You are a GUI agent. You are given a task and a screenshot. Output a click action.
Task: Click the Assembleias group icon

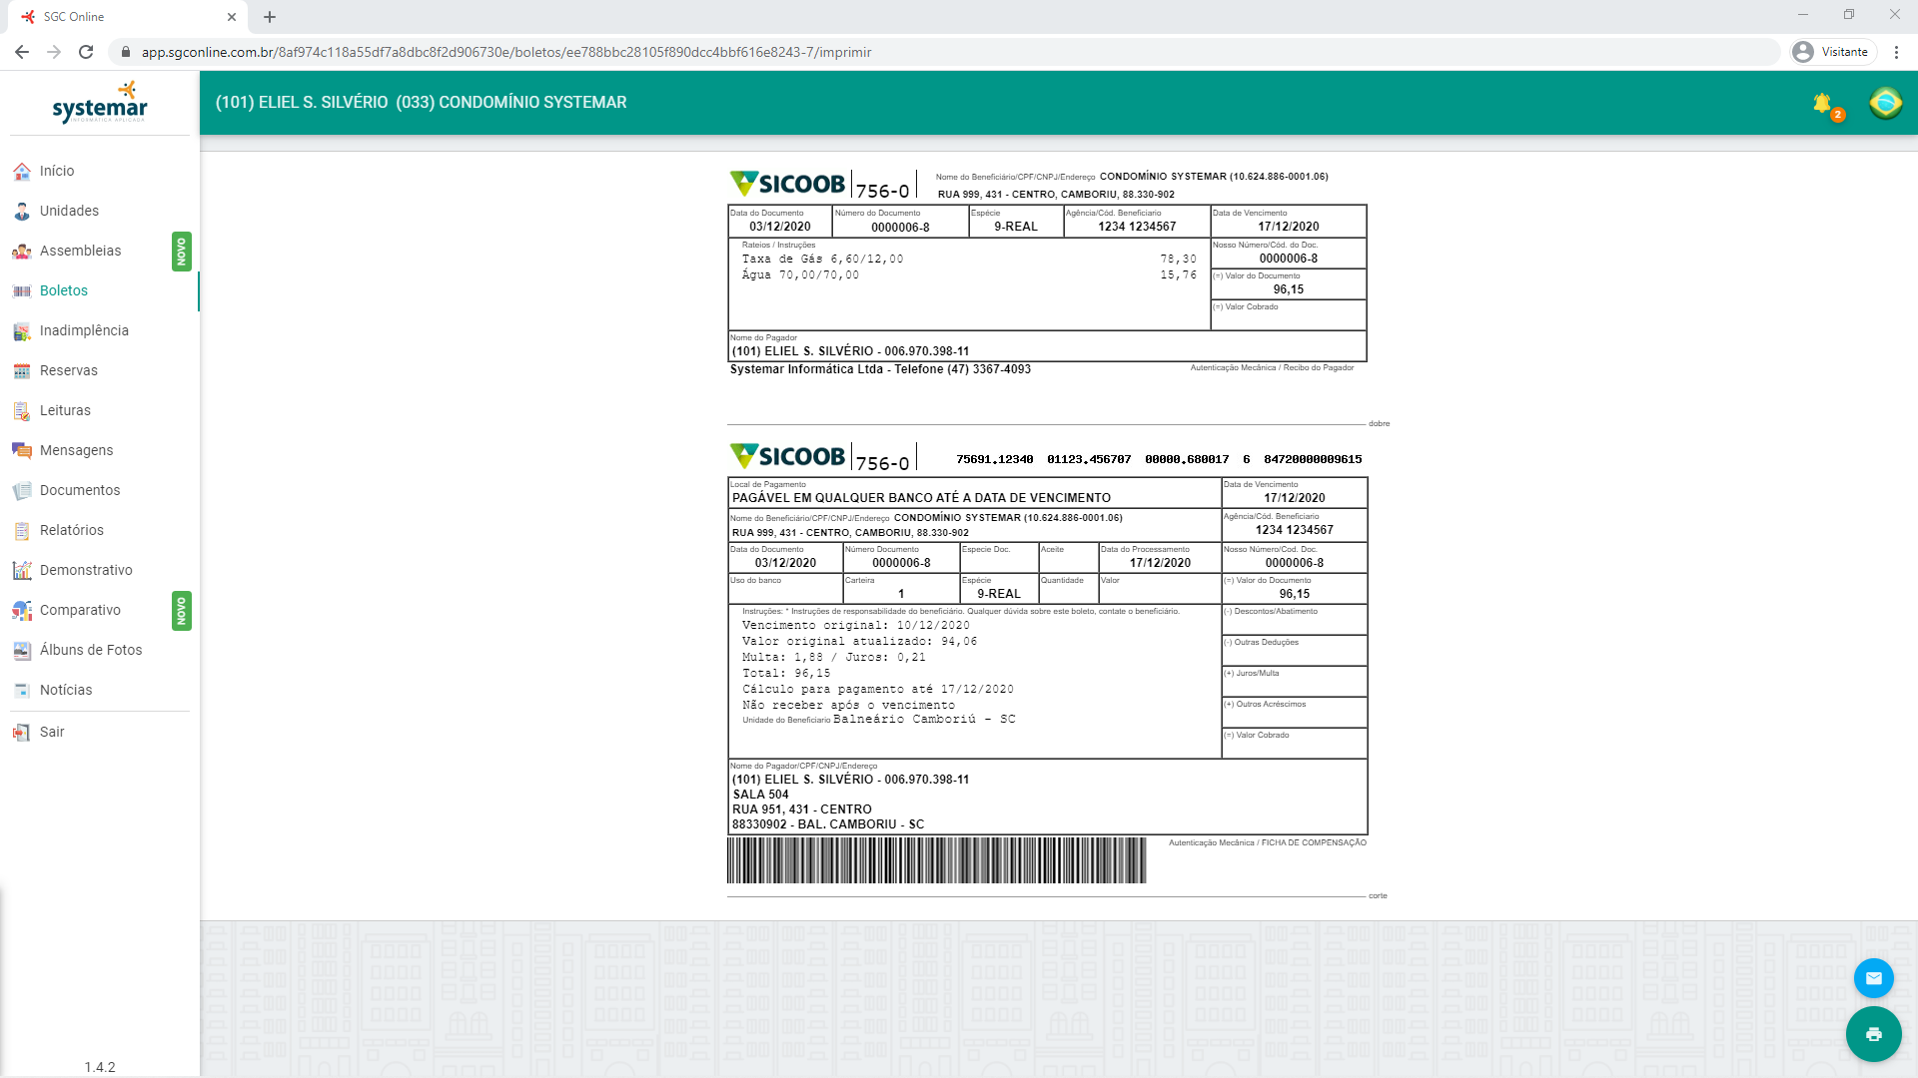(22, 251)
